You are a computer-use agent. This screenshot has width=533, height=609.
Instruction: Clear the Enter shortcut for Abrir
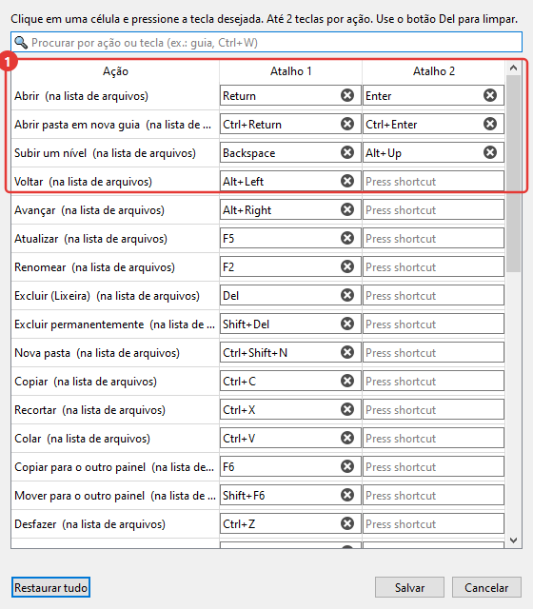[490, 95]
